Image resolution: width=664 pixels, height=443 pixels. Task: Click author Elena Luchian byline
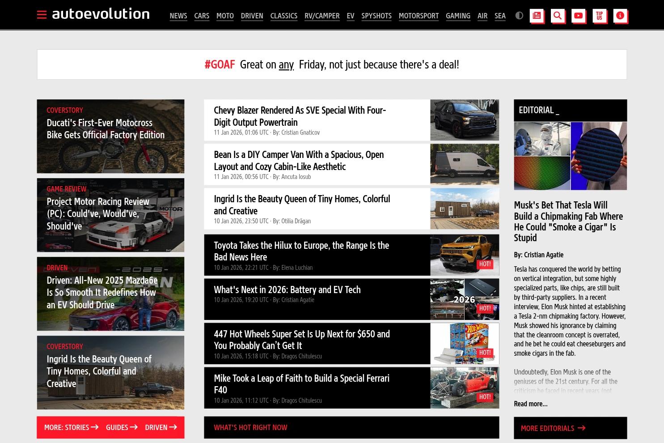pyautogui.click(x=297, y=268)
